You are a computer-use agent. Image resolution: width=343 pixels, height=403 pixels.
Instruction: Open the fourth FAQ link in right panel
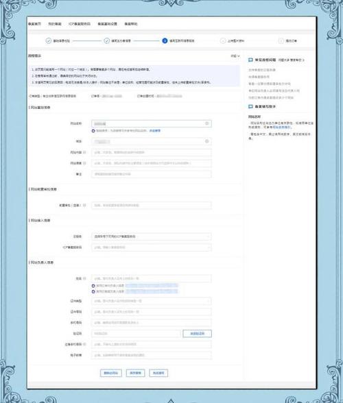[274, 90]
